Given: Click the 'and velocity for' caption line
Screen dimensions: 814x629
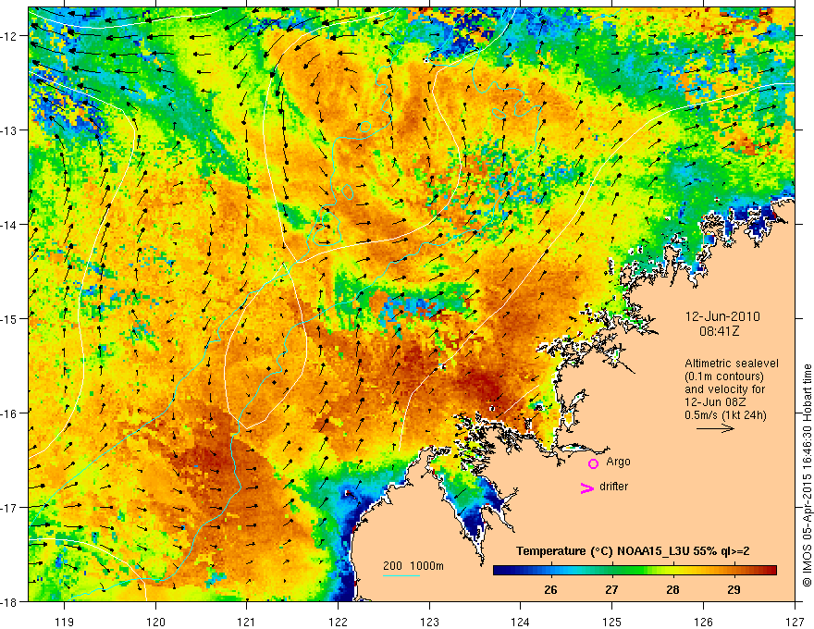Looking at the screenshot, I should pos(724,389).
